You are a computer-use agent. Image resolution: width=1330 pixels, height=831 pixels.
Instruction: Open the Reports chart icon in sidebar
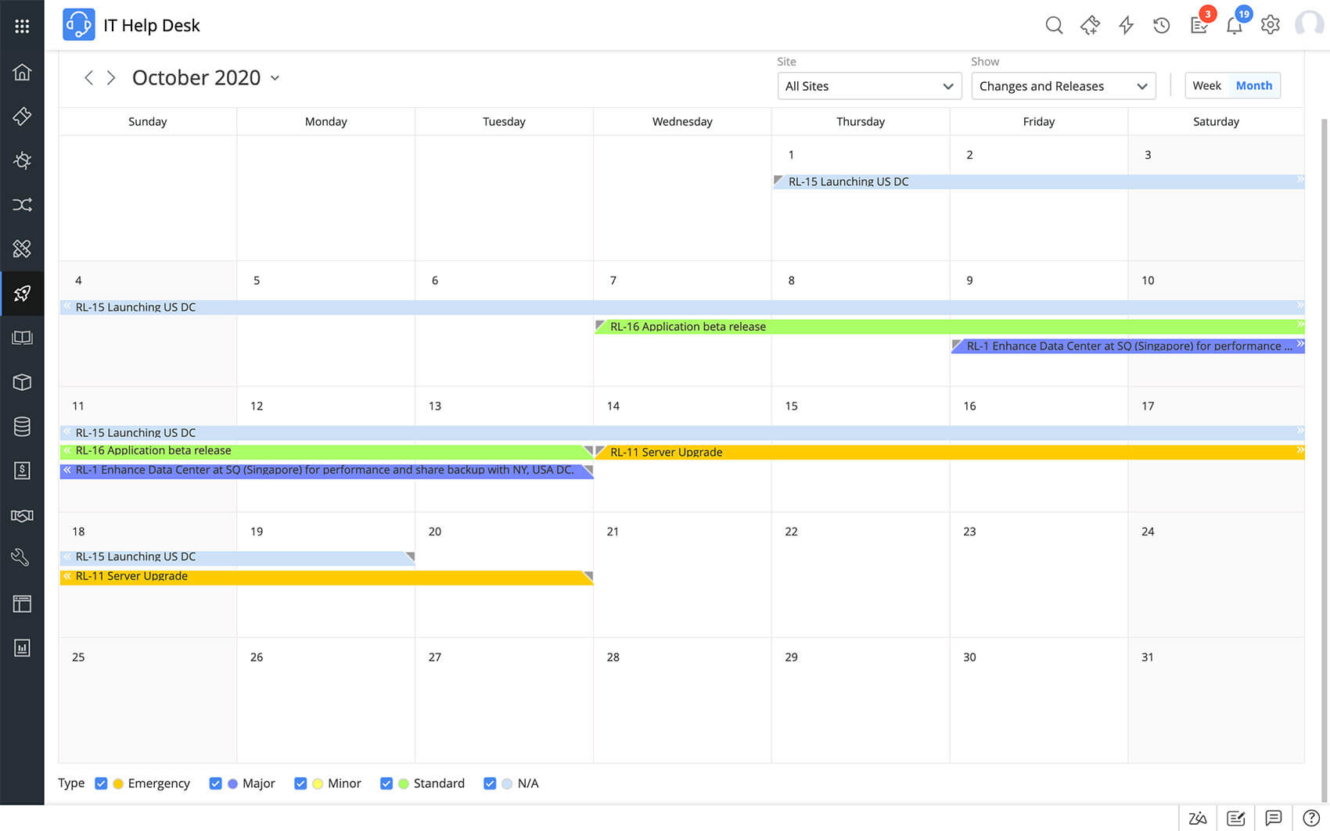tap(23, 647)
